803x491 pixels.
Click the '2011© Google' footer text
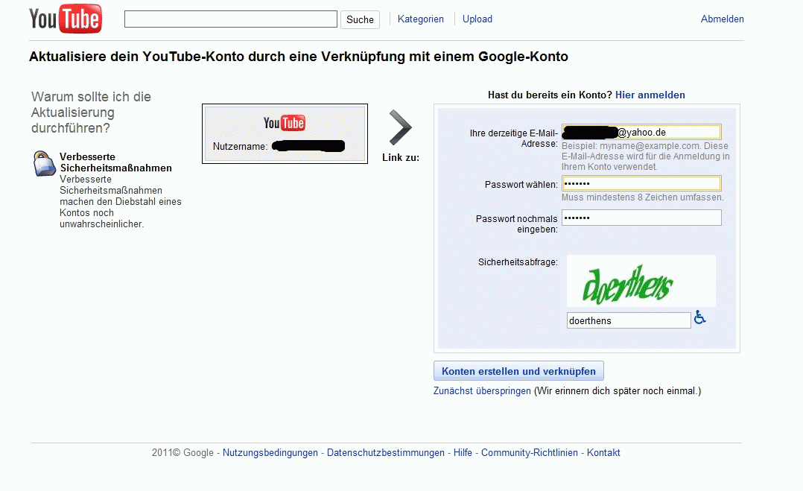182,452
